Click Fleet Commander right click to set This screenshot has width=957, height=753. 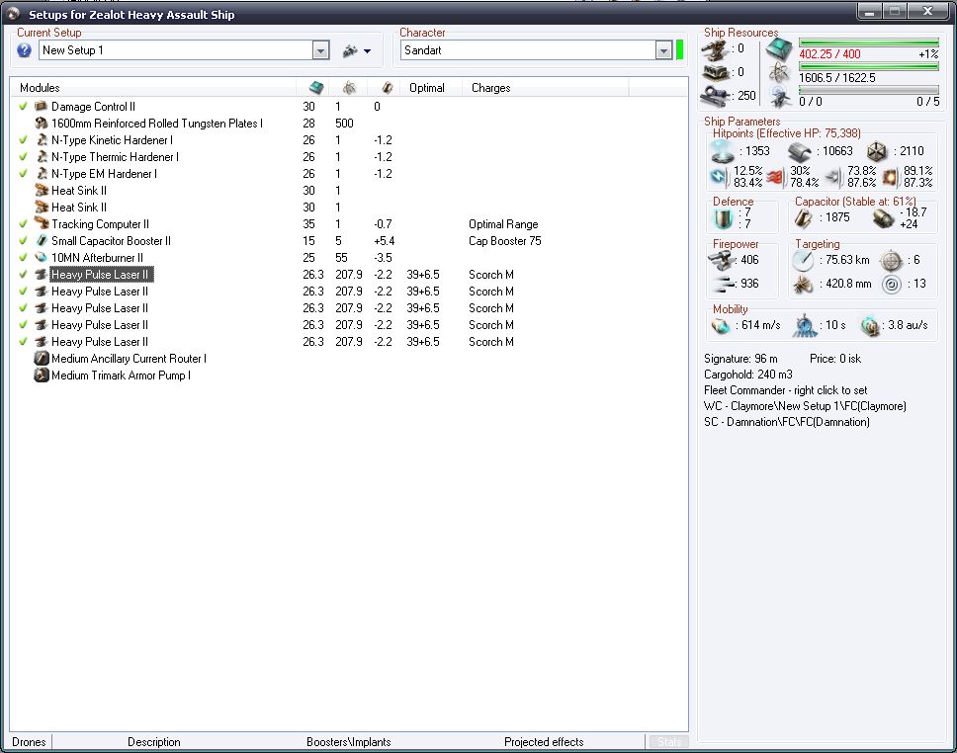[785, 390]
